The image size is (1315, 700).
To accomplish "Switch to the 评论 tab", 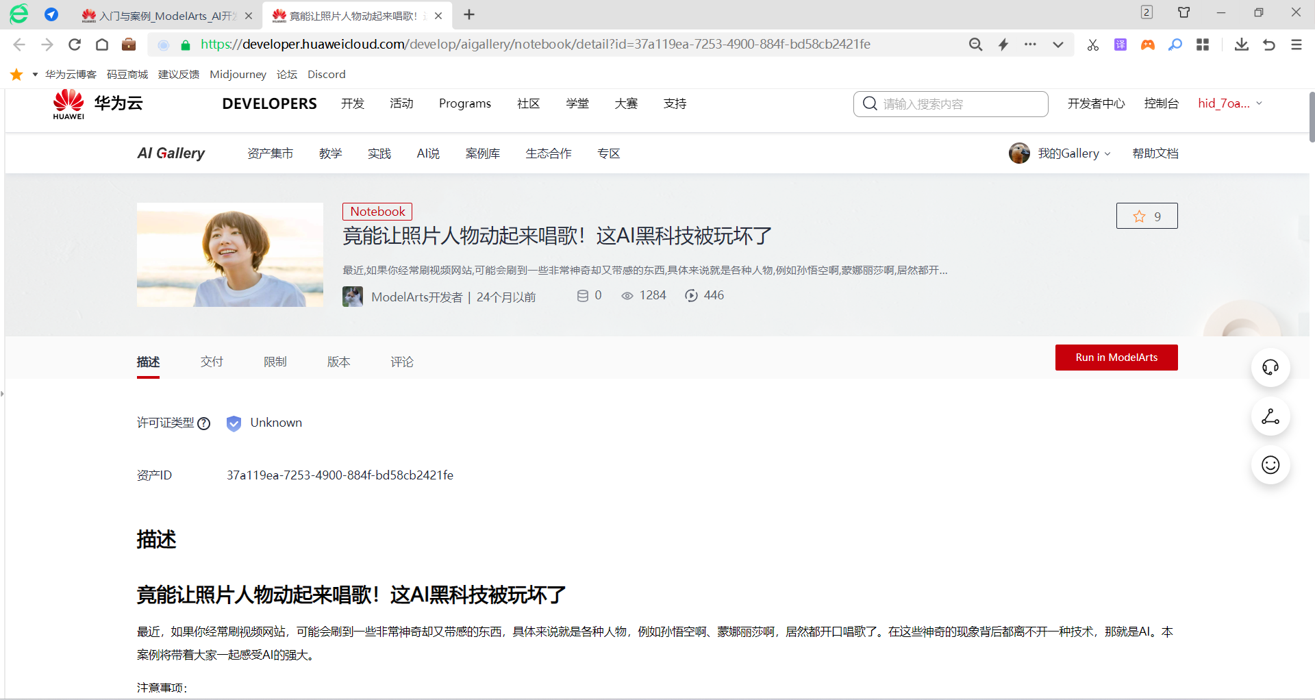I will [402, 362].
